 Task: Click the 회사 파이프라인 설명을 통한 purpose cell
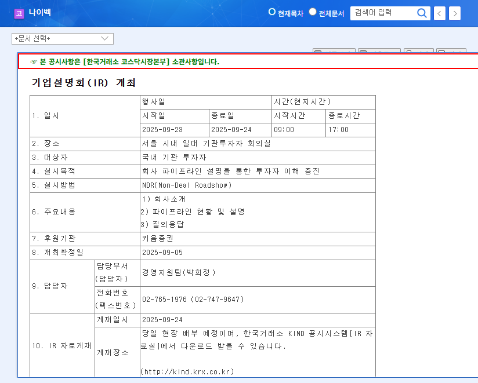[258, 172]
